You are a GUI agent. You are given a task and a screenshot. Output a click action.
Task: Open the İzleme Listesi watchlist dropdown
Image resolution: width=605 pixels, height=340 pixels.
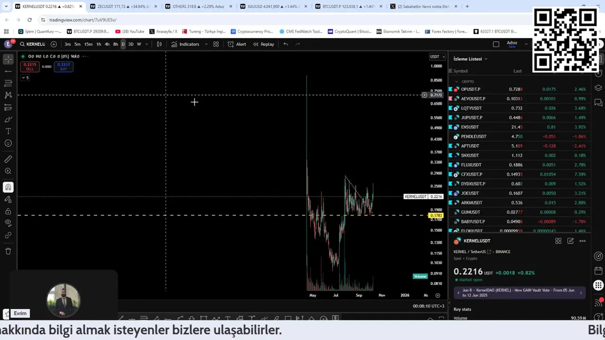[470, 59]
